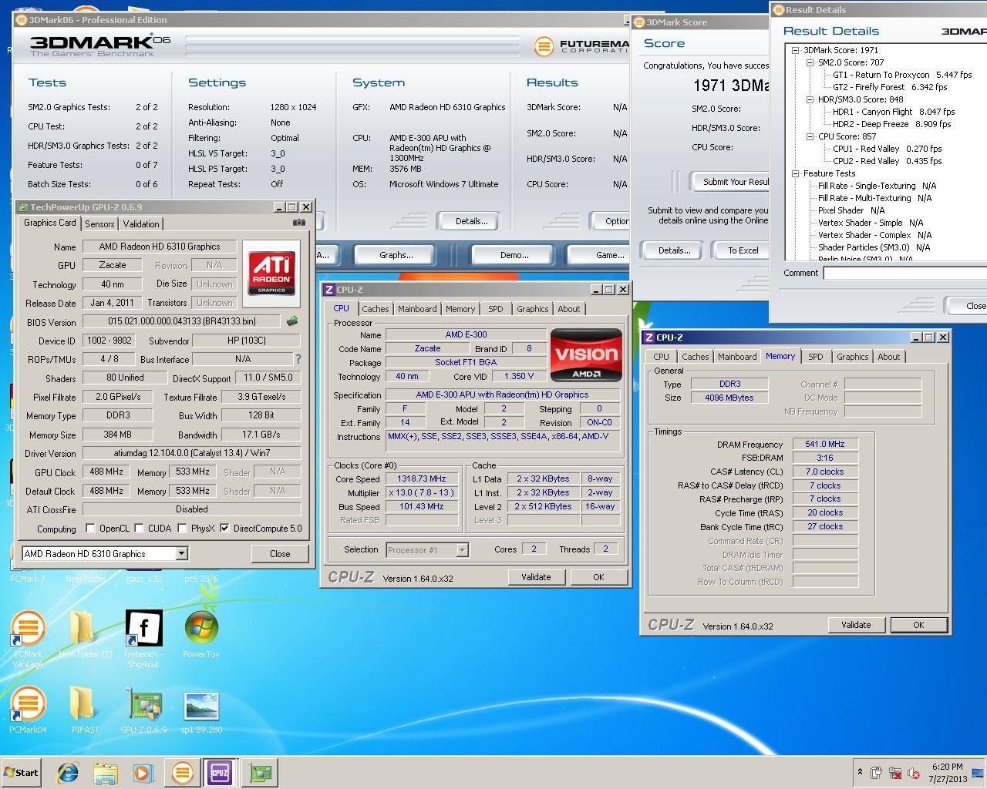Collapse the Feature Tests tree node
987x789 pixels.
pos(796,173)
